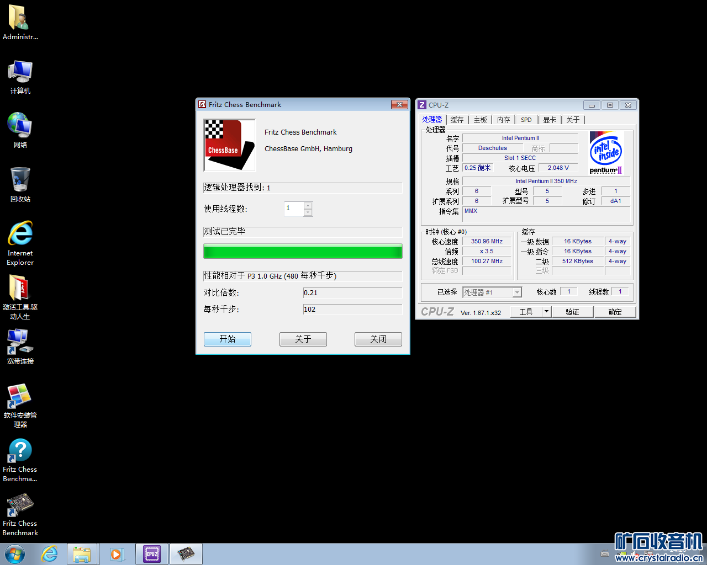Decrease thread count with the down arrow
The image size is (707, 565).
coord(308,212)
